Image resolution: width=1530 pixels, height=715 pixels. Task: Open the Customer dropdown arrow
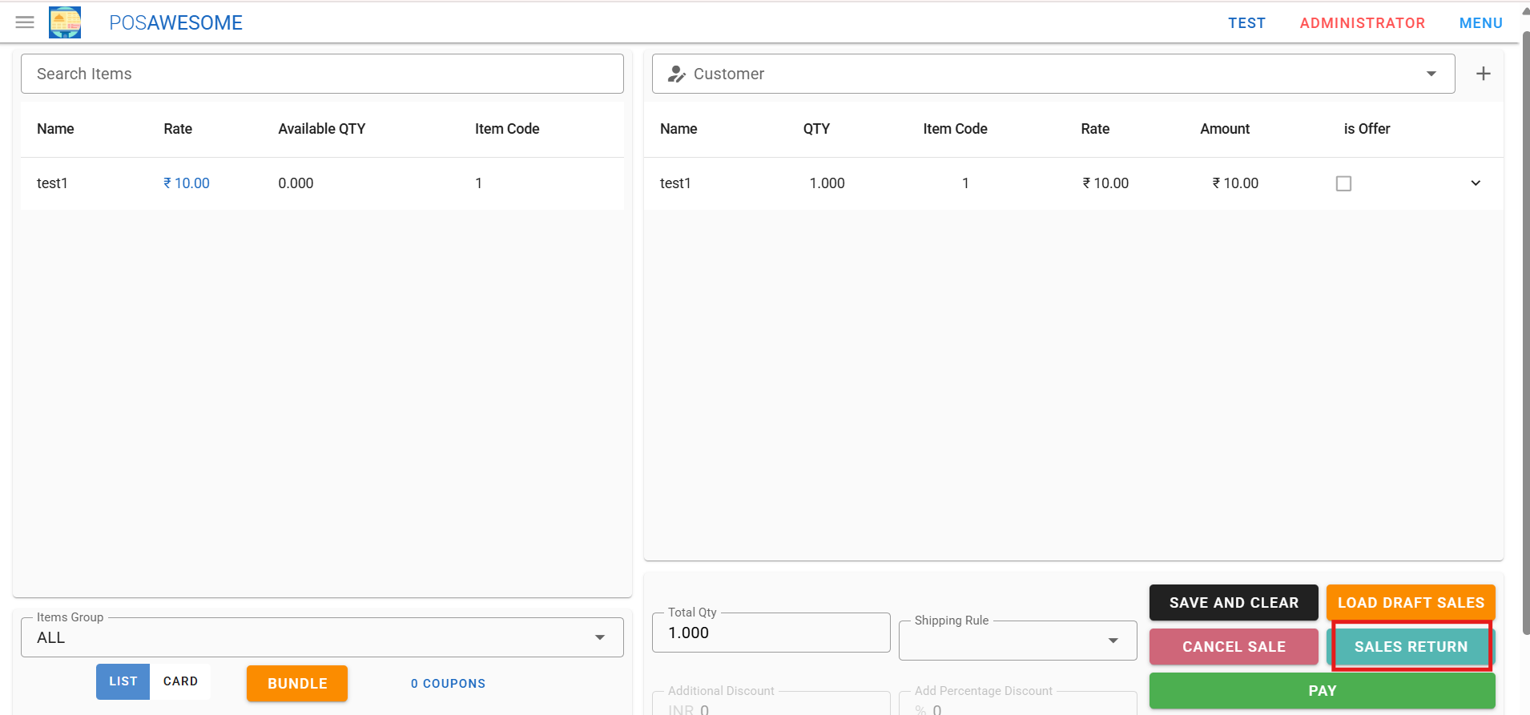pyautogui.click(x=1431, y=74)
